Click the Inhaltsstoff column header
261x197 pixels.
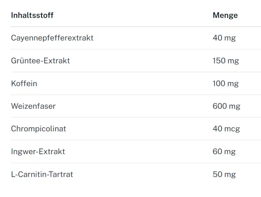[x=32, y=15]
